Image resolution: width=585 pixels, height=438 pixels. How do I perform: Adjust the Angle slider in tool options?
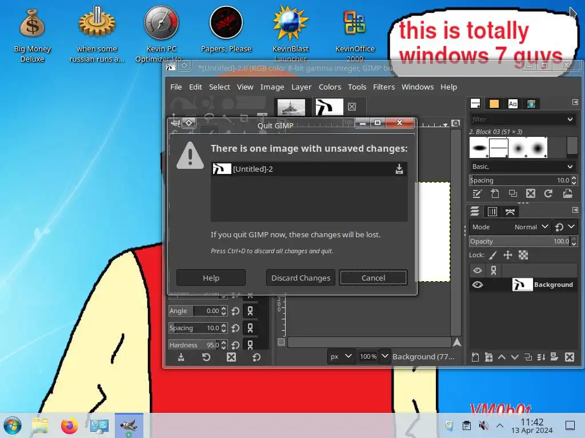pos(194,311)
